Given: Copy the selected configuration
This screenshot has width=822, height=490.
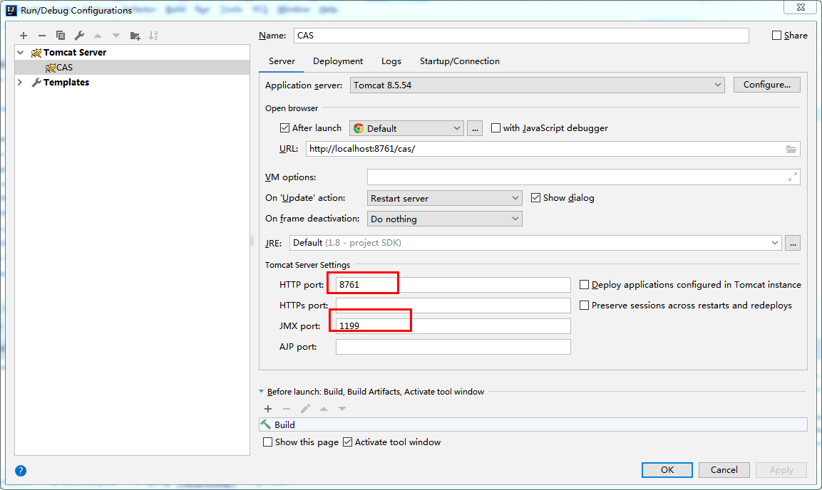Looking at the screenshot, I should [61, 36].
